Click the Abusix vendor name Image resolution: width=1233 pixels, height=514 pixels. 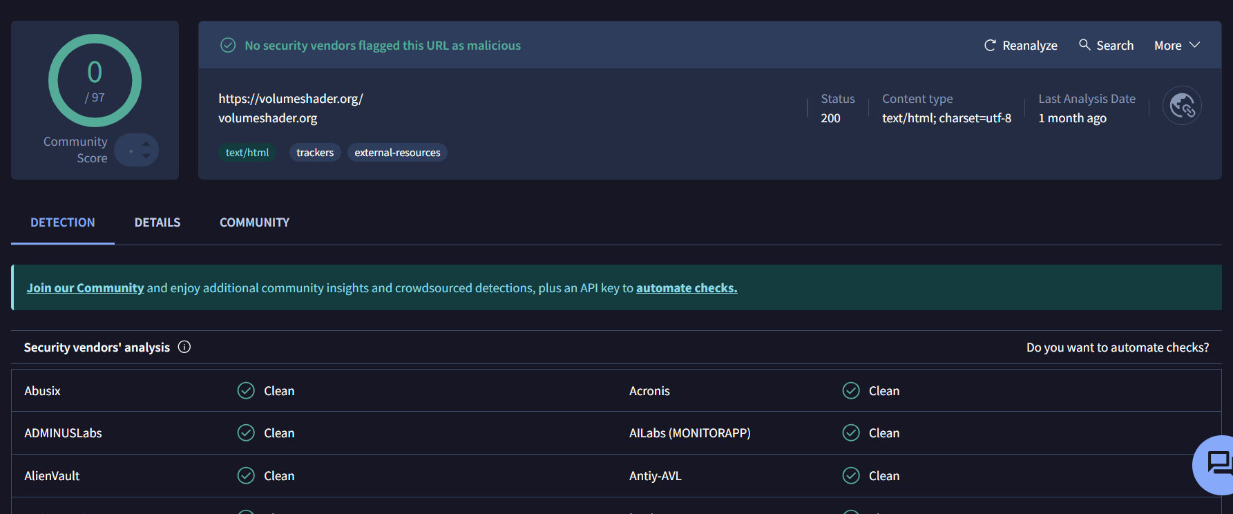[x=43, y=391]
